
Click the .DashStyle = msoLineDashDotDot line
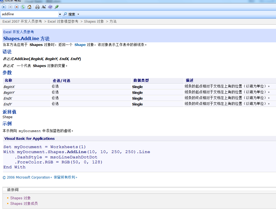[x=56, y=157]
